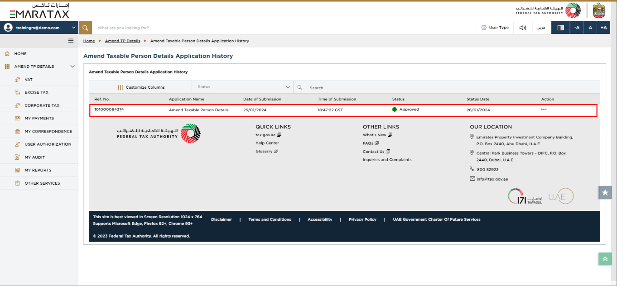Open the three-dots Action menu for the application
Viewport: 617px width, 286px height.
pos(544,110)
